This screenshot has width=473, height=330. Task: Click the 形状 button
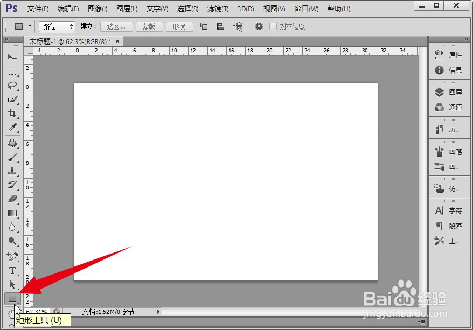[x=179, y=26]
